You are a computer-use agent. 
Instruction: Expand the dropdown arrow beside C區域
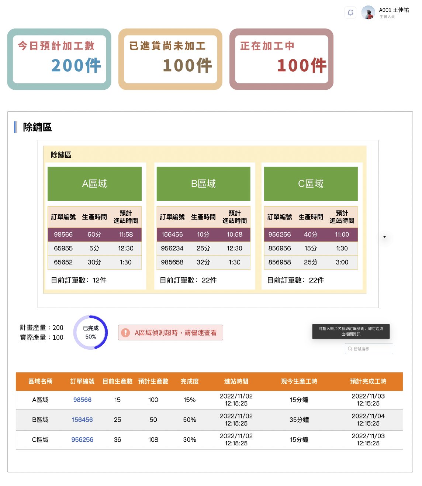click(384, 237)
